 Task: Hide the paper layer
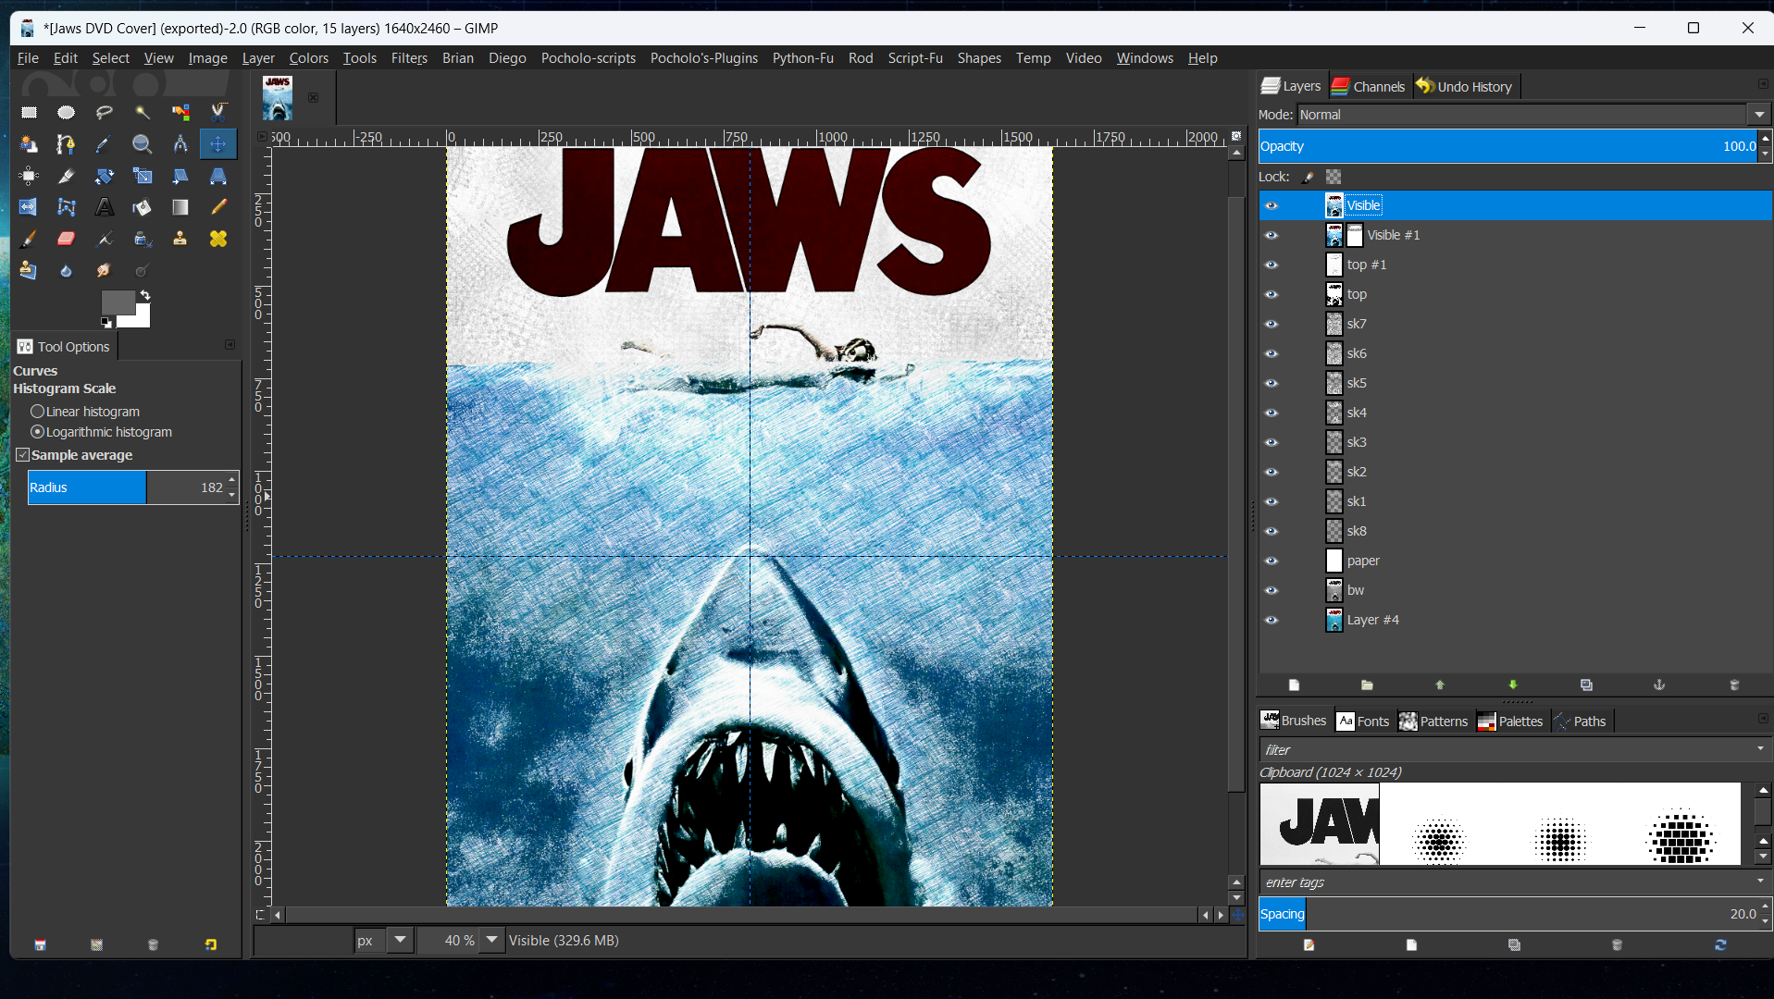1272,561
